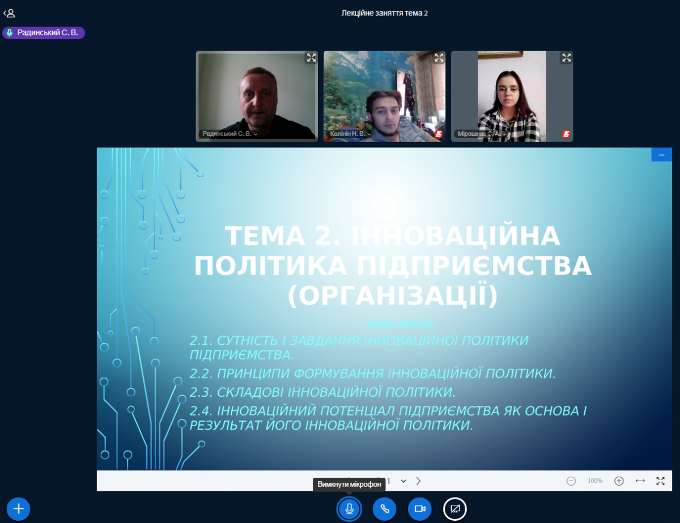Open the slide number dropdown
The height and width of the screenshot is (523, 680).
point(403,481)
